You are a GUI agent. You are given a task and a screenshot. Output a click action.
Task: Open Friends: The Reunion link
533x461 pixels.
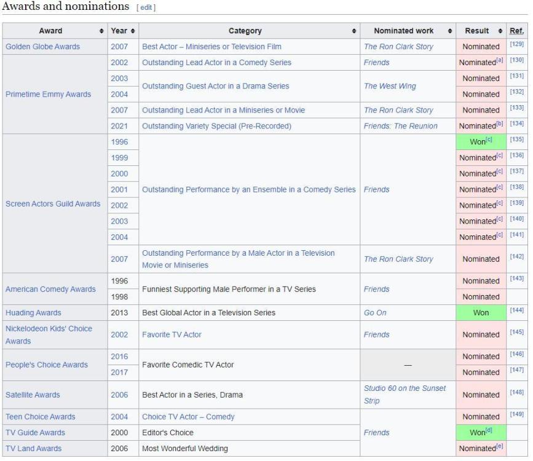pyautogui.click(x=400, y=126)
